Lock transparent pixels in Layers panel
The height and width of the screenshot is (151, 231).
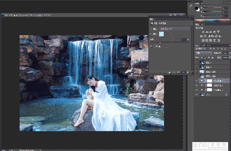(202, 58)
